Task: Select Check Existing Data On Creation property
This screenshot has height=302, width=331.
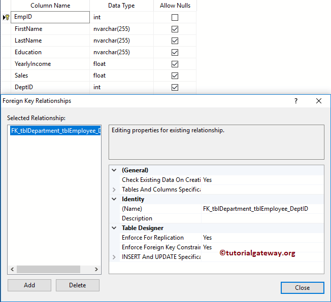Action: pyautogui.click(x=161, y=180)
